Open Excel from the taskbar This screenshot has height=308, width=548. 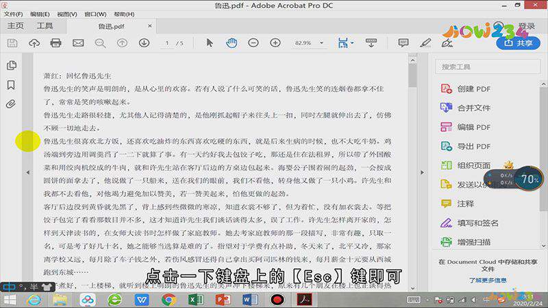[196, 300]
